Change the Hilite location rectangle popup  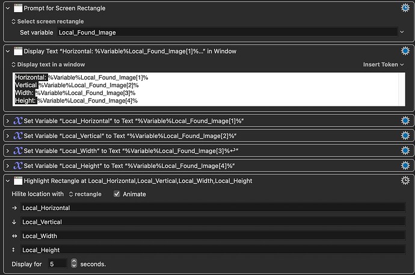click(85, 194)
